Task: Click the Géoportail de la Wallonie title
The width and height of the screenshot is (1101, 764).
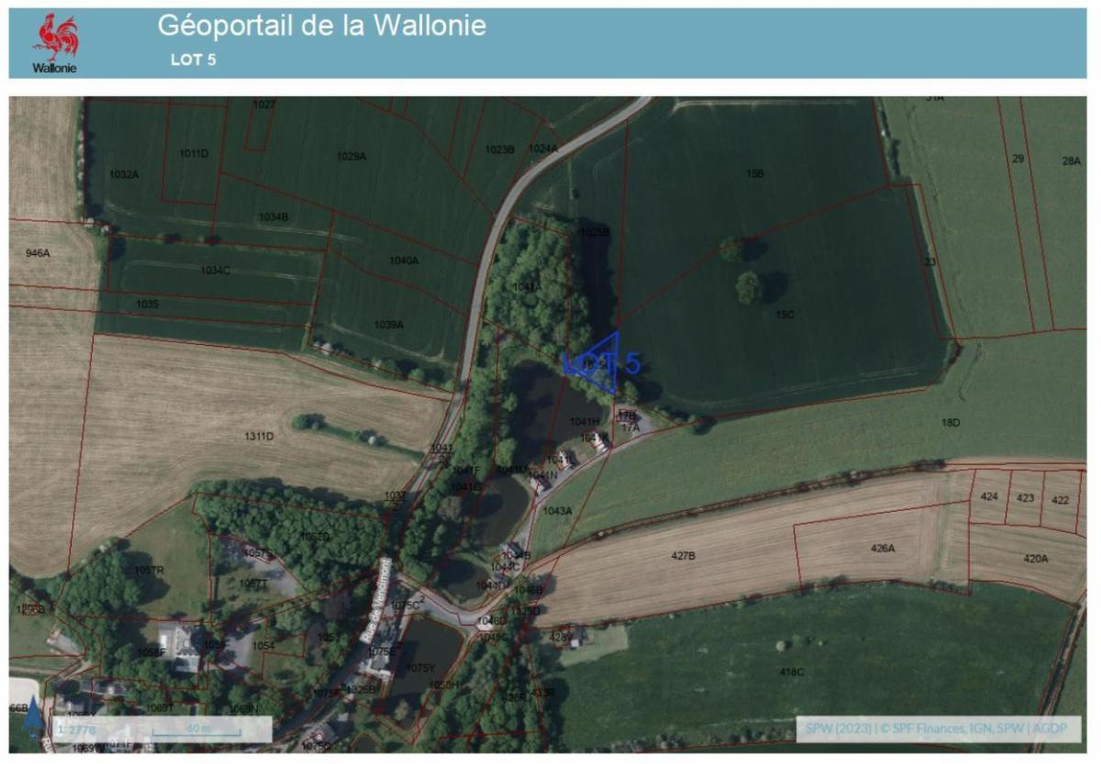Action: (x=321, y=26)
